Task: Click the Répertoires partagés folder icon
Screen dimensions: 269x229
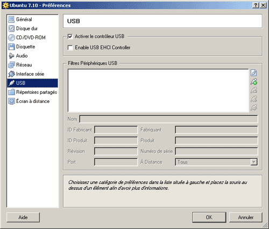Action: coord(11,92)
